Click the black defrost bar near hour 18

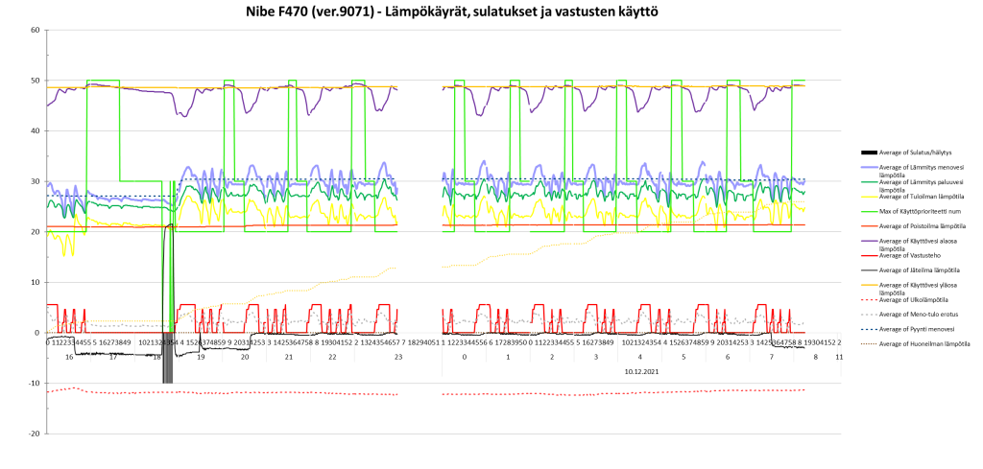pos(167,358)
